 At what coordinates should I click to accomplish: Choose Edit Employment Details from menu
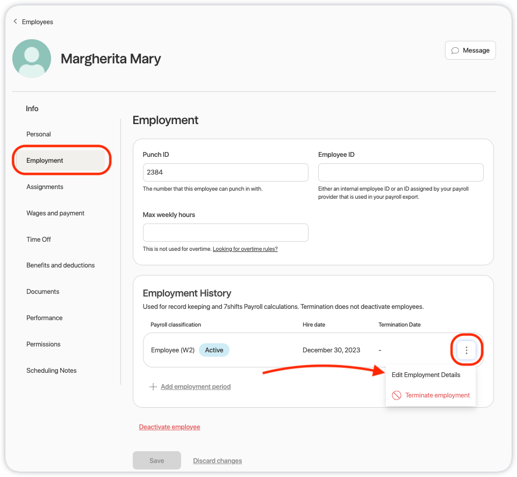pos(426,375)
